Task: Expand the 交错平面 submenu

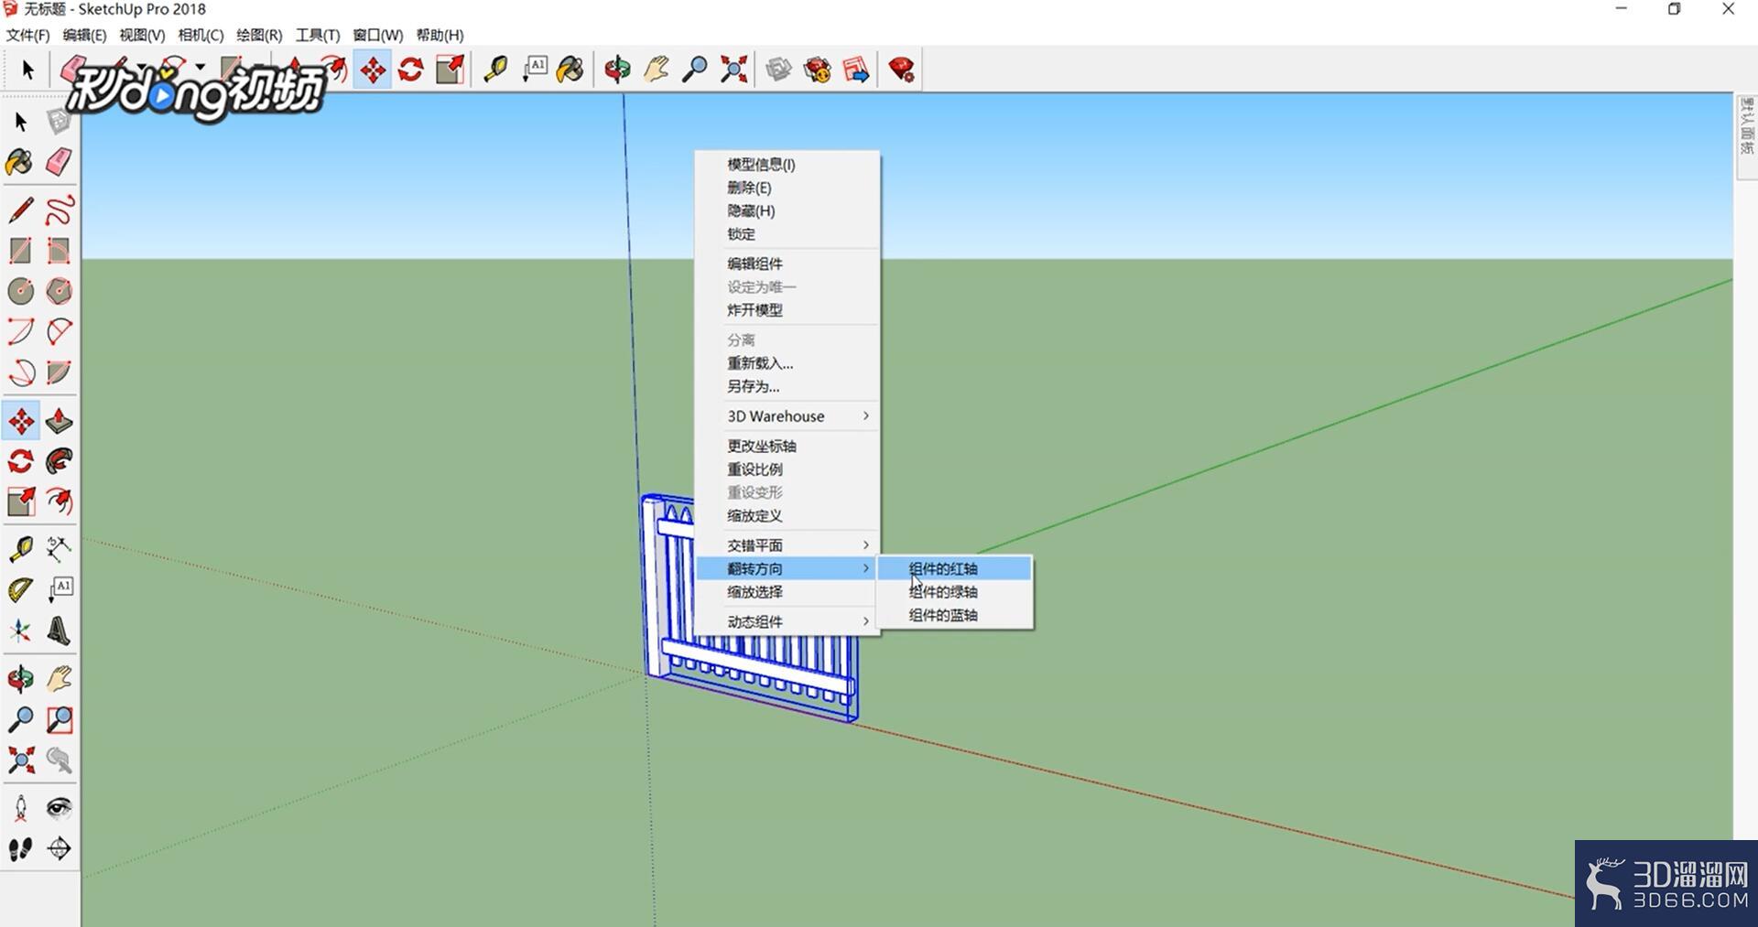Action: tap(787, 545)
